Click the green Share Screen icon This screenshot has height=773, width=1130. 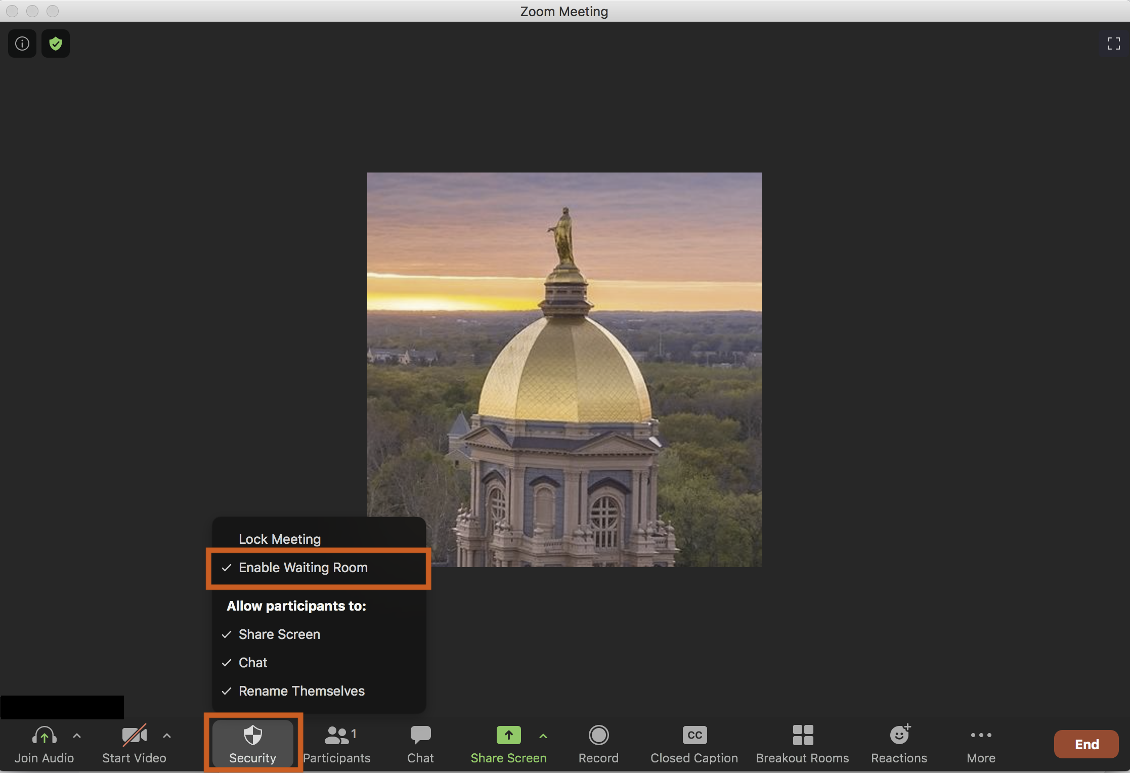508,735
